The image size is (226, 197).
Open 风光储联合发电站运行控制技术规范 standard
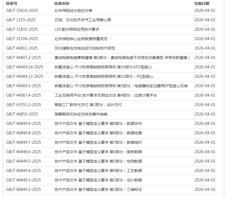click(84, 48)
